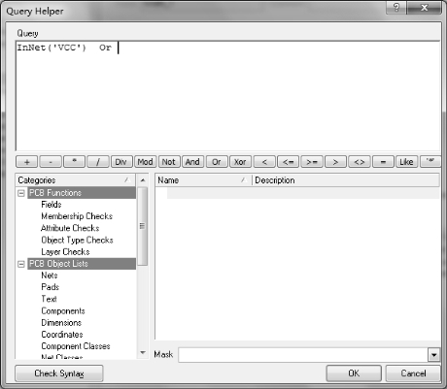Click the help question mark button
This screenshot has width=447, height=389.
pyautogui.click(x=395, y=7)
